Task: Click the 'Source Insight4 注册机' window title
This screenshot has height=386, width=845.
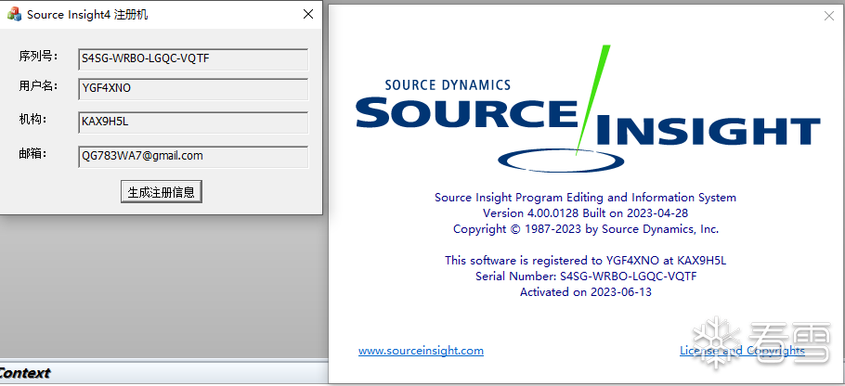Action: pyautogui.click(x=87, y=15)
